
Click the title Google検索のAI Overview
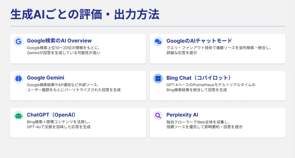pyautogui.click(x=59, y=40)
